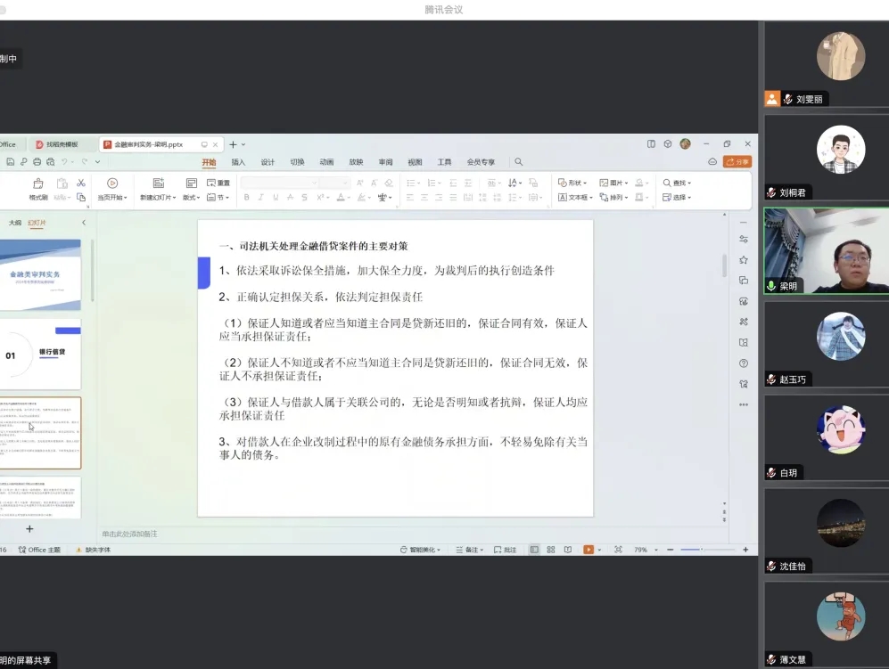Image resolution: width=889 pixels, height=669 pixels.
Task: Open the 插入 ribbon tab
Action: pyautogui.click(x=238, y=162)
